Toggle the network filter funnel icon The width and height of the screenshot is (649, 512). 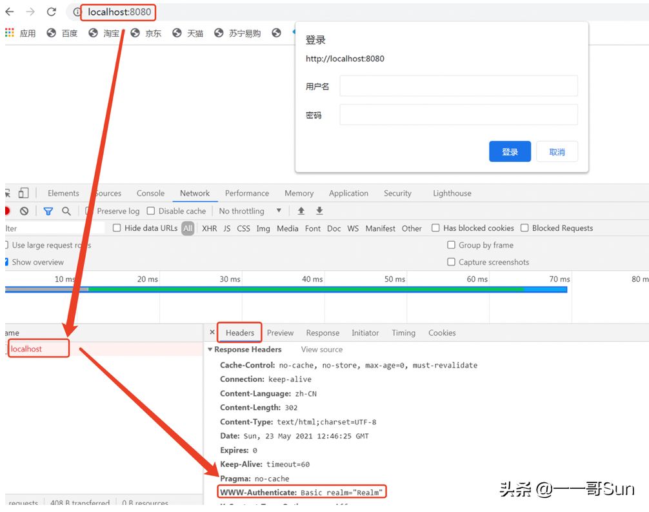48,212
